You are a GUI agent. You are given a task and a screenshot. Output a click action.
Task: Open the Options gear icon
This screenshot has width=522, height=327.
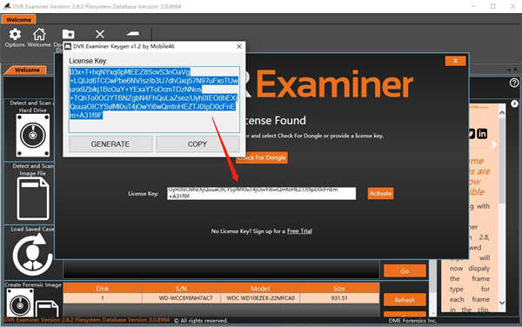click(15, 35)
